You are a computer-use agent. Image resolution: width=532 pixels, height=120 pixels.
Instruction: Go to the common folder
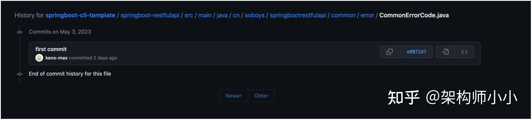343,15
